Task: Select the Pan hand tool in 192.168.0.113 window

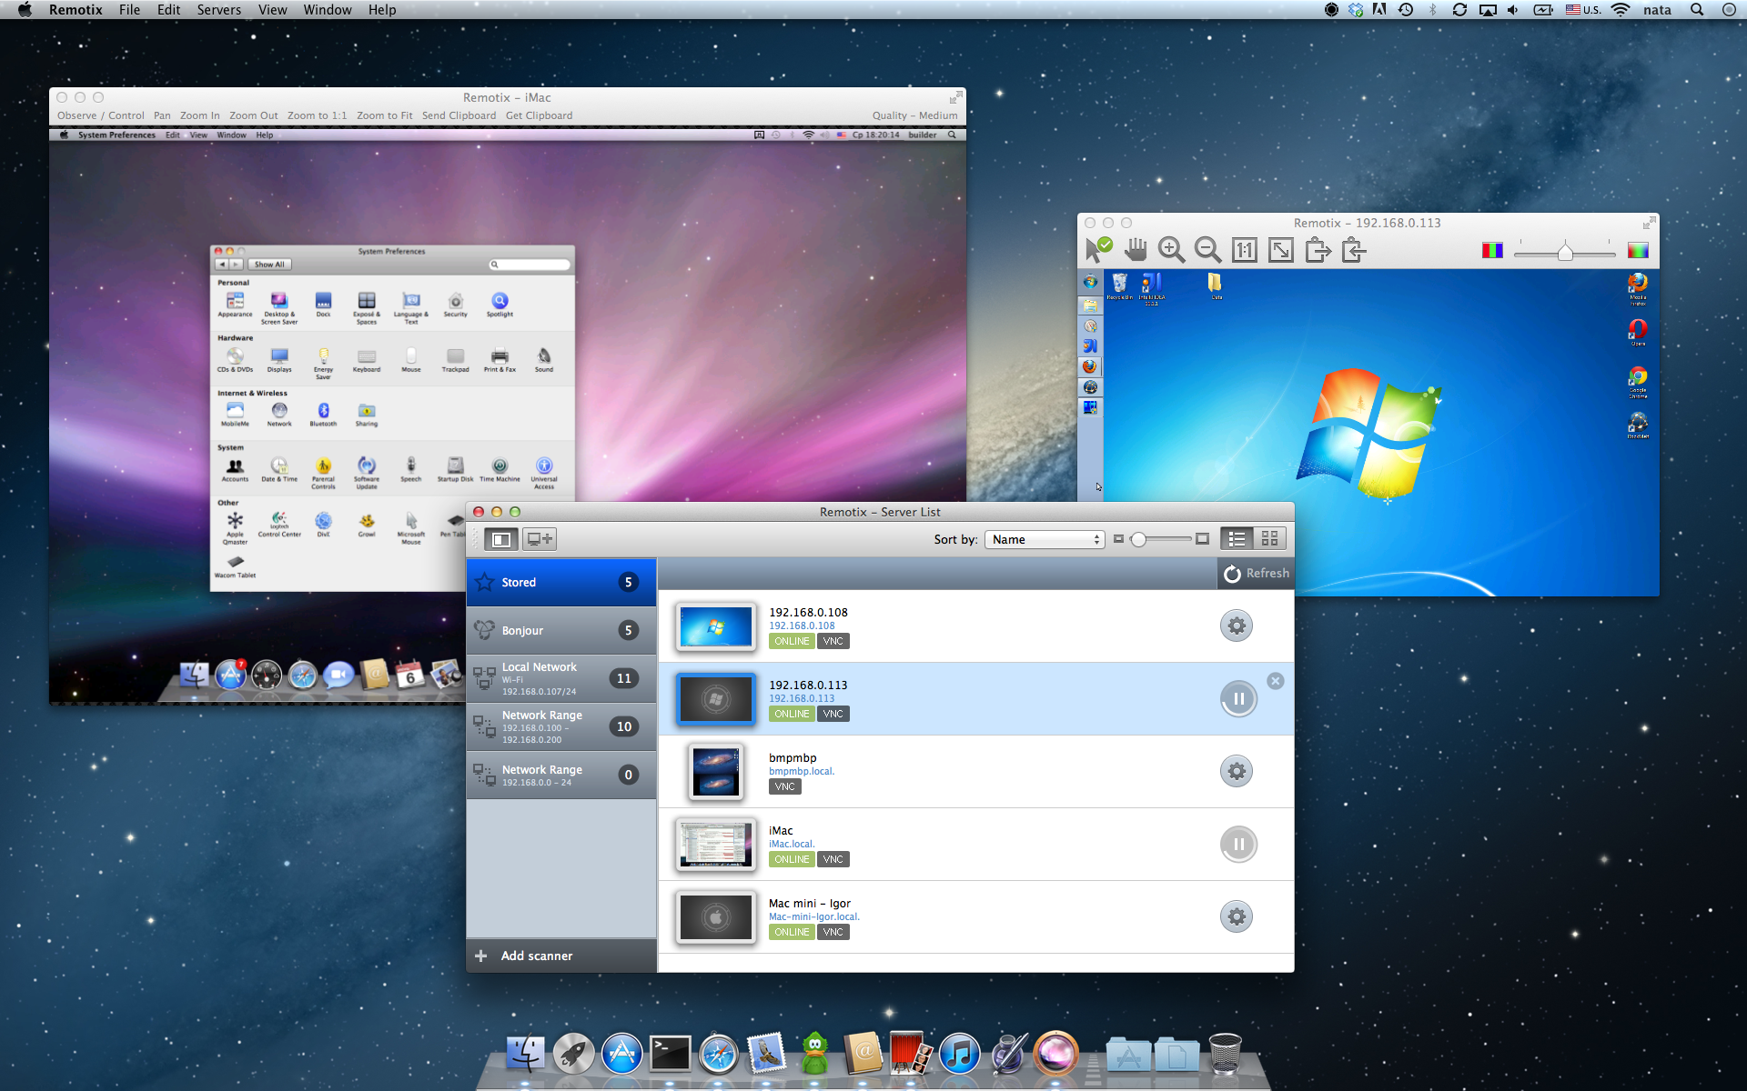Action: (1135, 249)
